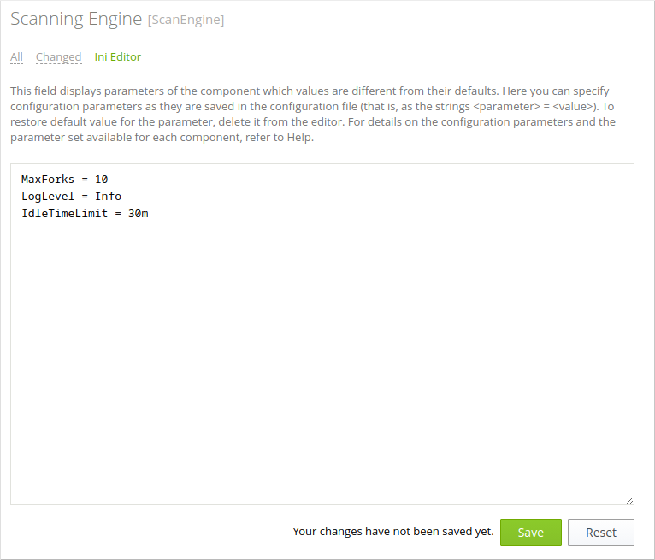Place cursor on the MaxForks parameter name
This screenshot has height=560, width=655.
pos(48,180)
